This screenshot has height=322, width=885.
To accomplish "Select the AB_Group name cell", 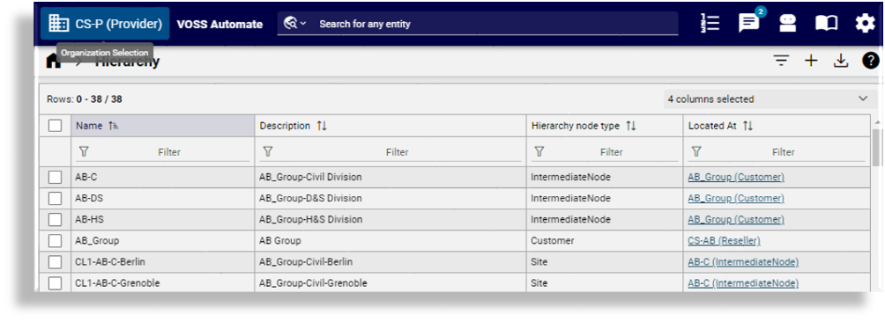I will pyautogui.click(x=162, y=241).
